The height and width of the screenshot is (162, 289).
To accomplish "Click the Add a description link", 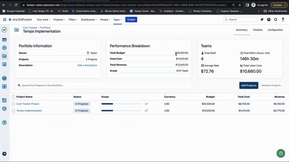I will (87, 65).
